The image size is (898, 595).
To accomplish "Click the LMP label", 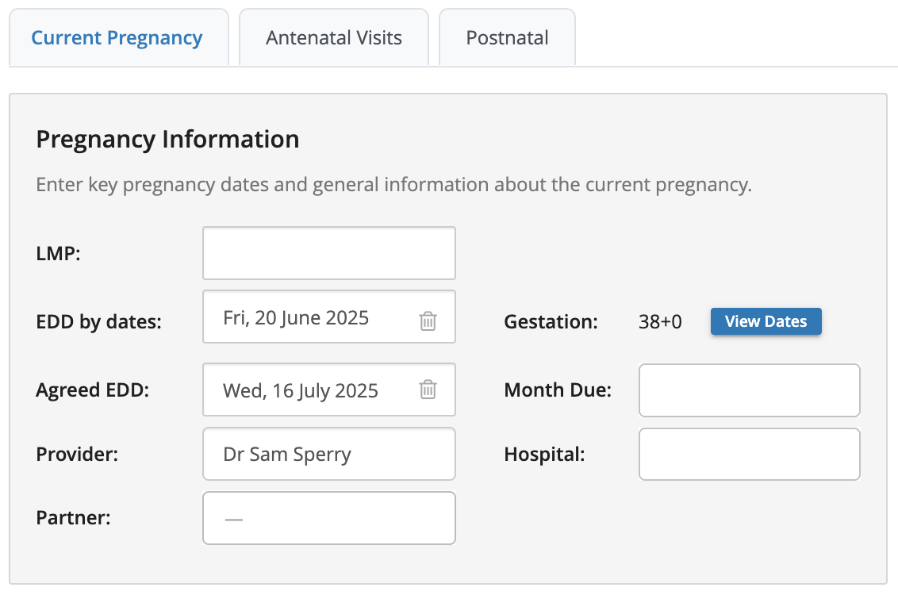I will click(x=59, y=254).
